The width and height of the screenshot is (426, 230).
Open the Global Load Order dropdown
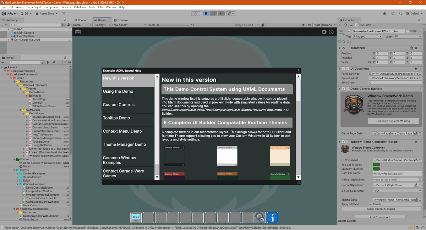pyautogui.click(x=397, y=191)
